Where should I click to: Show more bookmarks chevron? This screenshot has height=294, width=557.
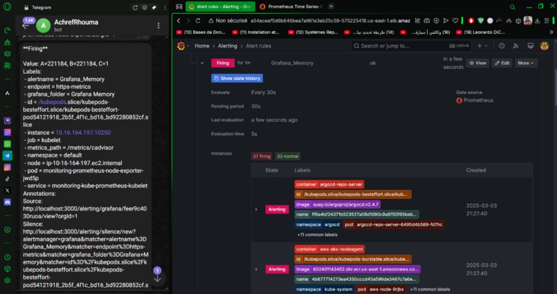551,32
